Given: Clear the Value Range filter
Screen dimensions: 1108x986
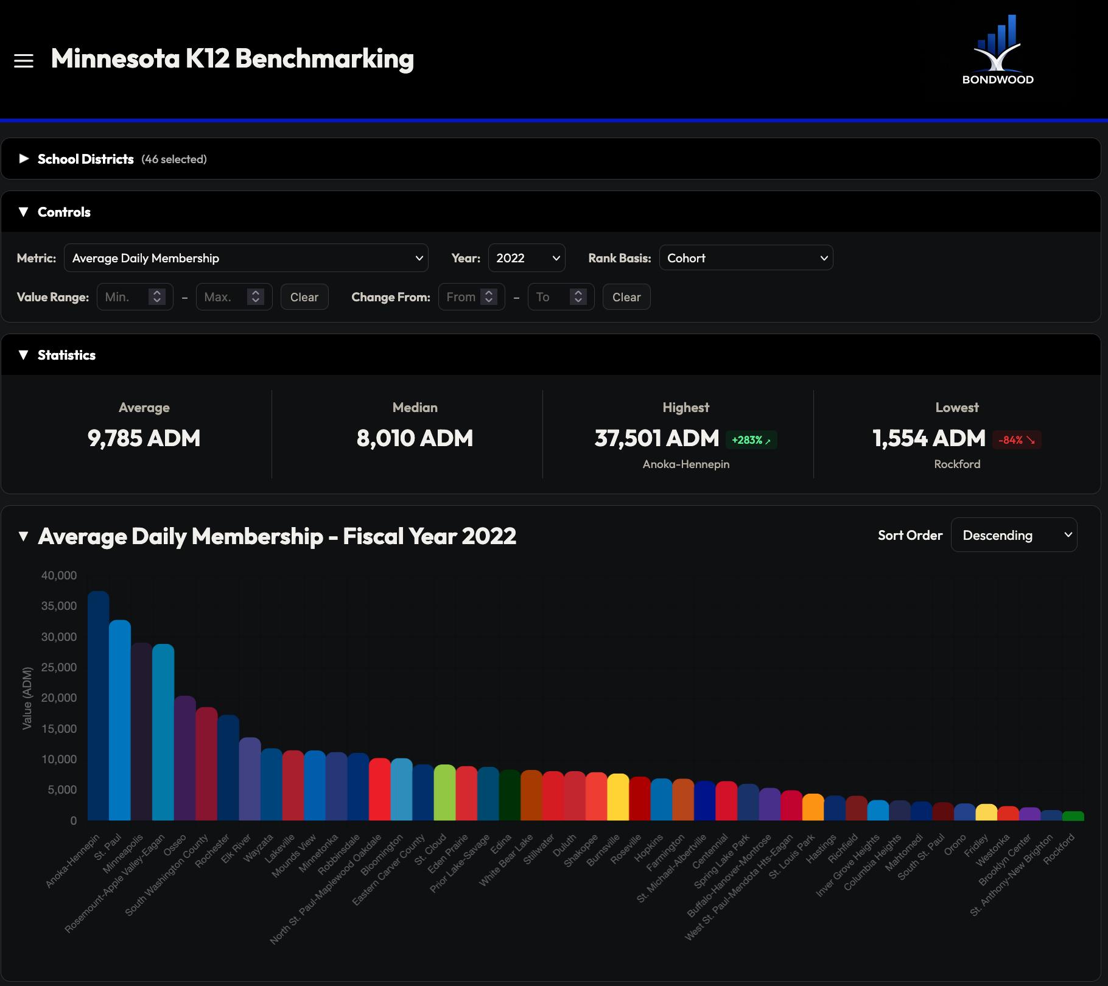Looking at the screenshot, I should click(x=304, y=296).
